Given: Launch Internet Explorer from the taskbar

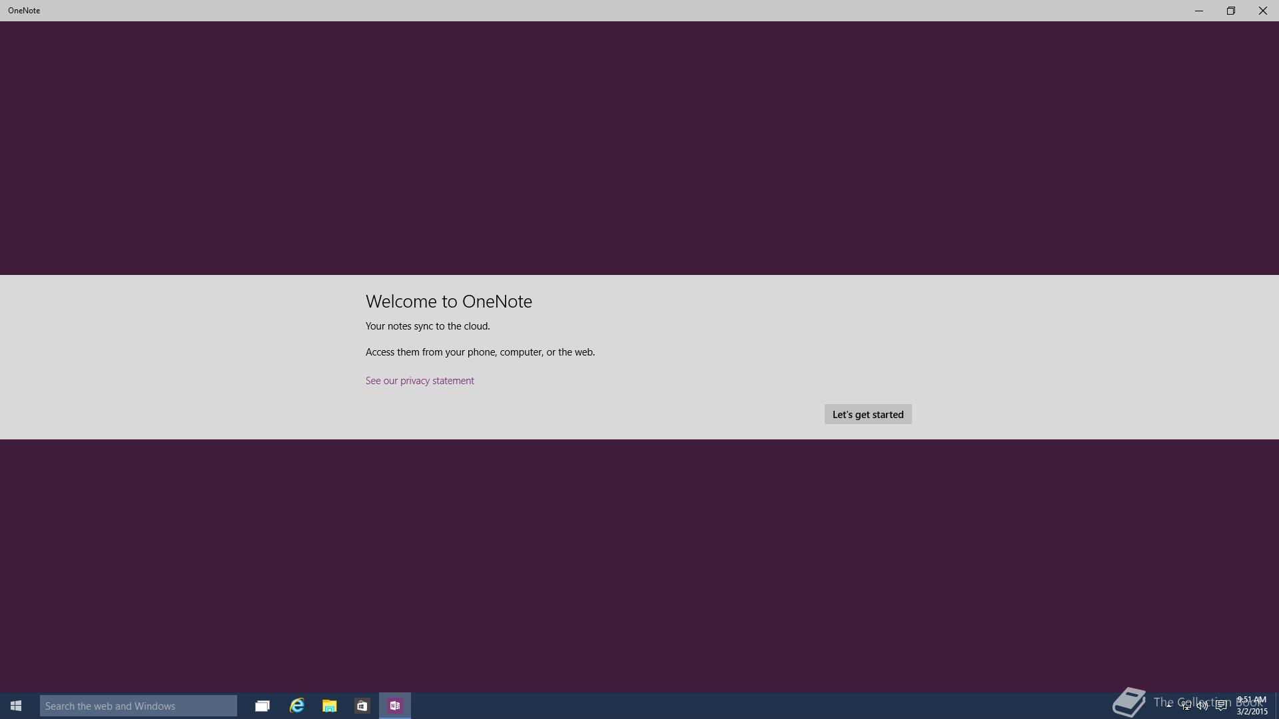Looking at the screenshot, I should click(296, 706).
